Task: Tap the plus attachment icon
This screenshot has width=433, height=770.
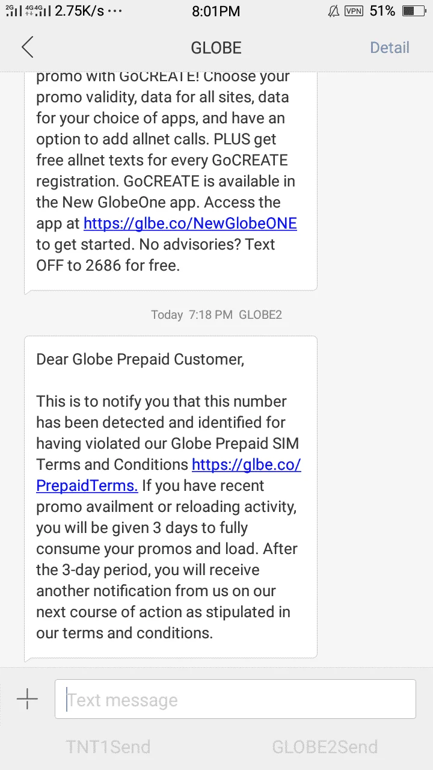Action: (27, 699)
